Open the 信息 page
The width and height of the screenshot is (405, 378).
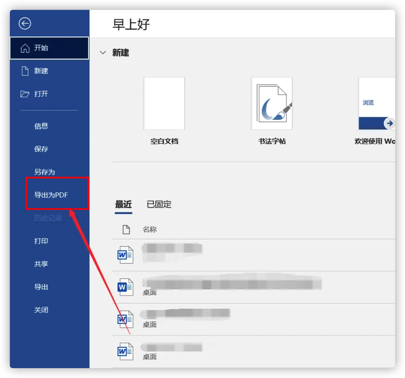(41, 126)
